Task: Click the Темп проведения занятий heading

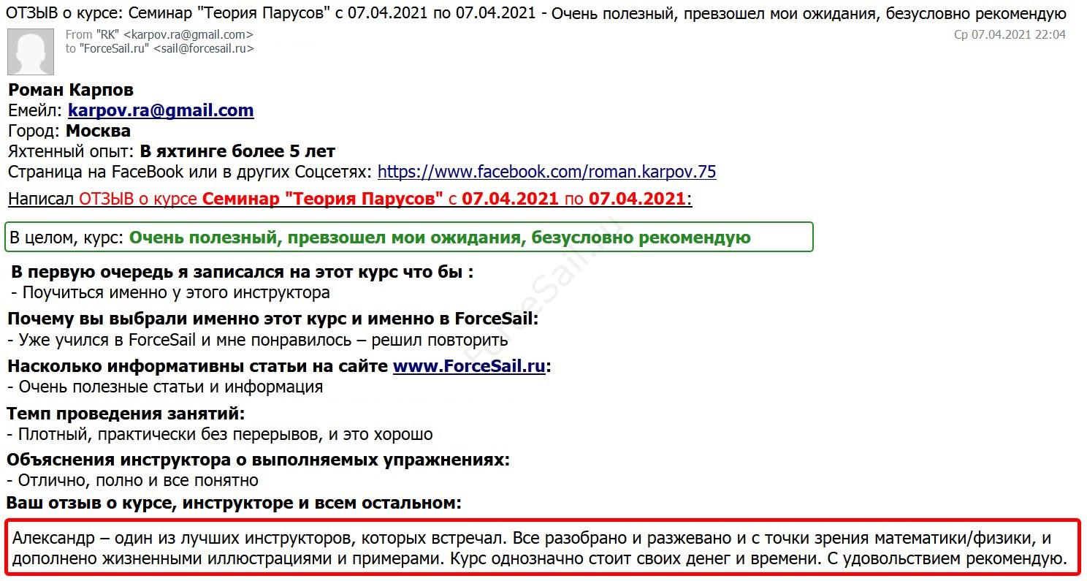Action: click(x=126, y=414)
